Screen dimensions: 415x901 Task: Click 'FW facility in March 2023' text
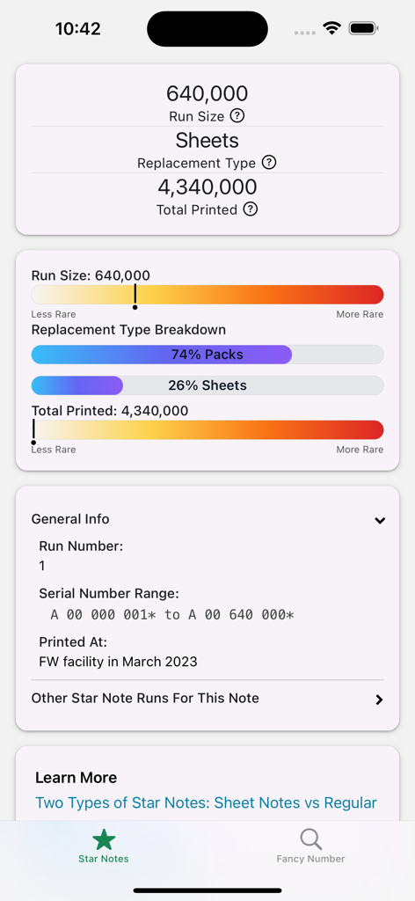pos(118,662)
